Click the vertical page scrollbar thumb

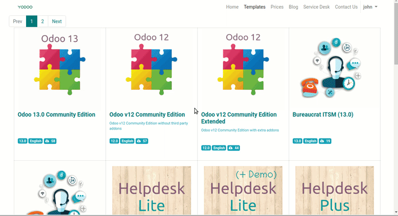396,34
